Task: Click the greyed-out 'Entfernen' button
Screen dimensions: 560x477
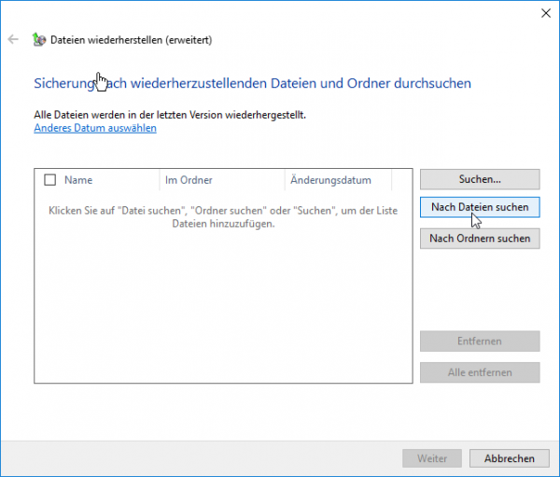Action: pos(480,341)
